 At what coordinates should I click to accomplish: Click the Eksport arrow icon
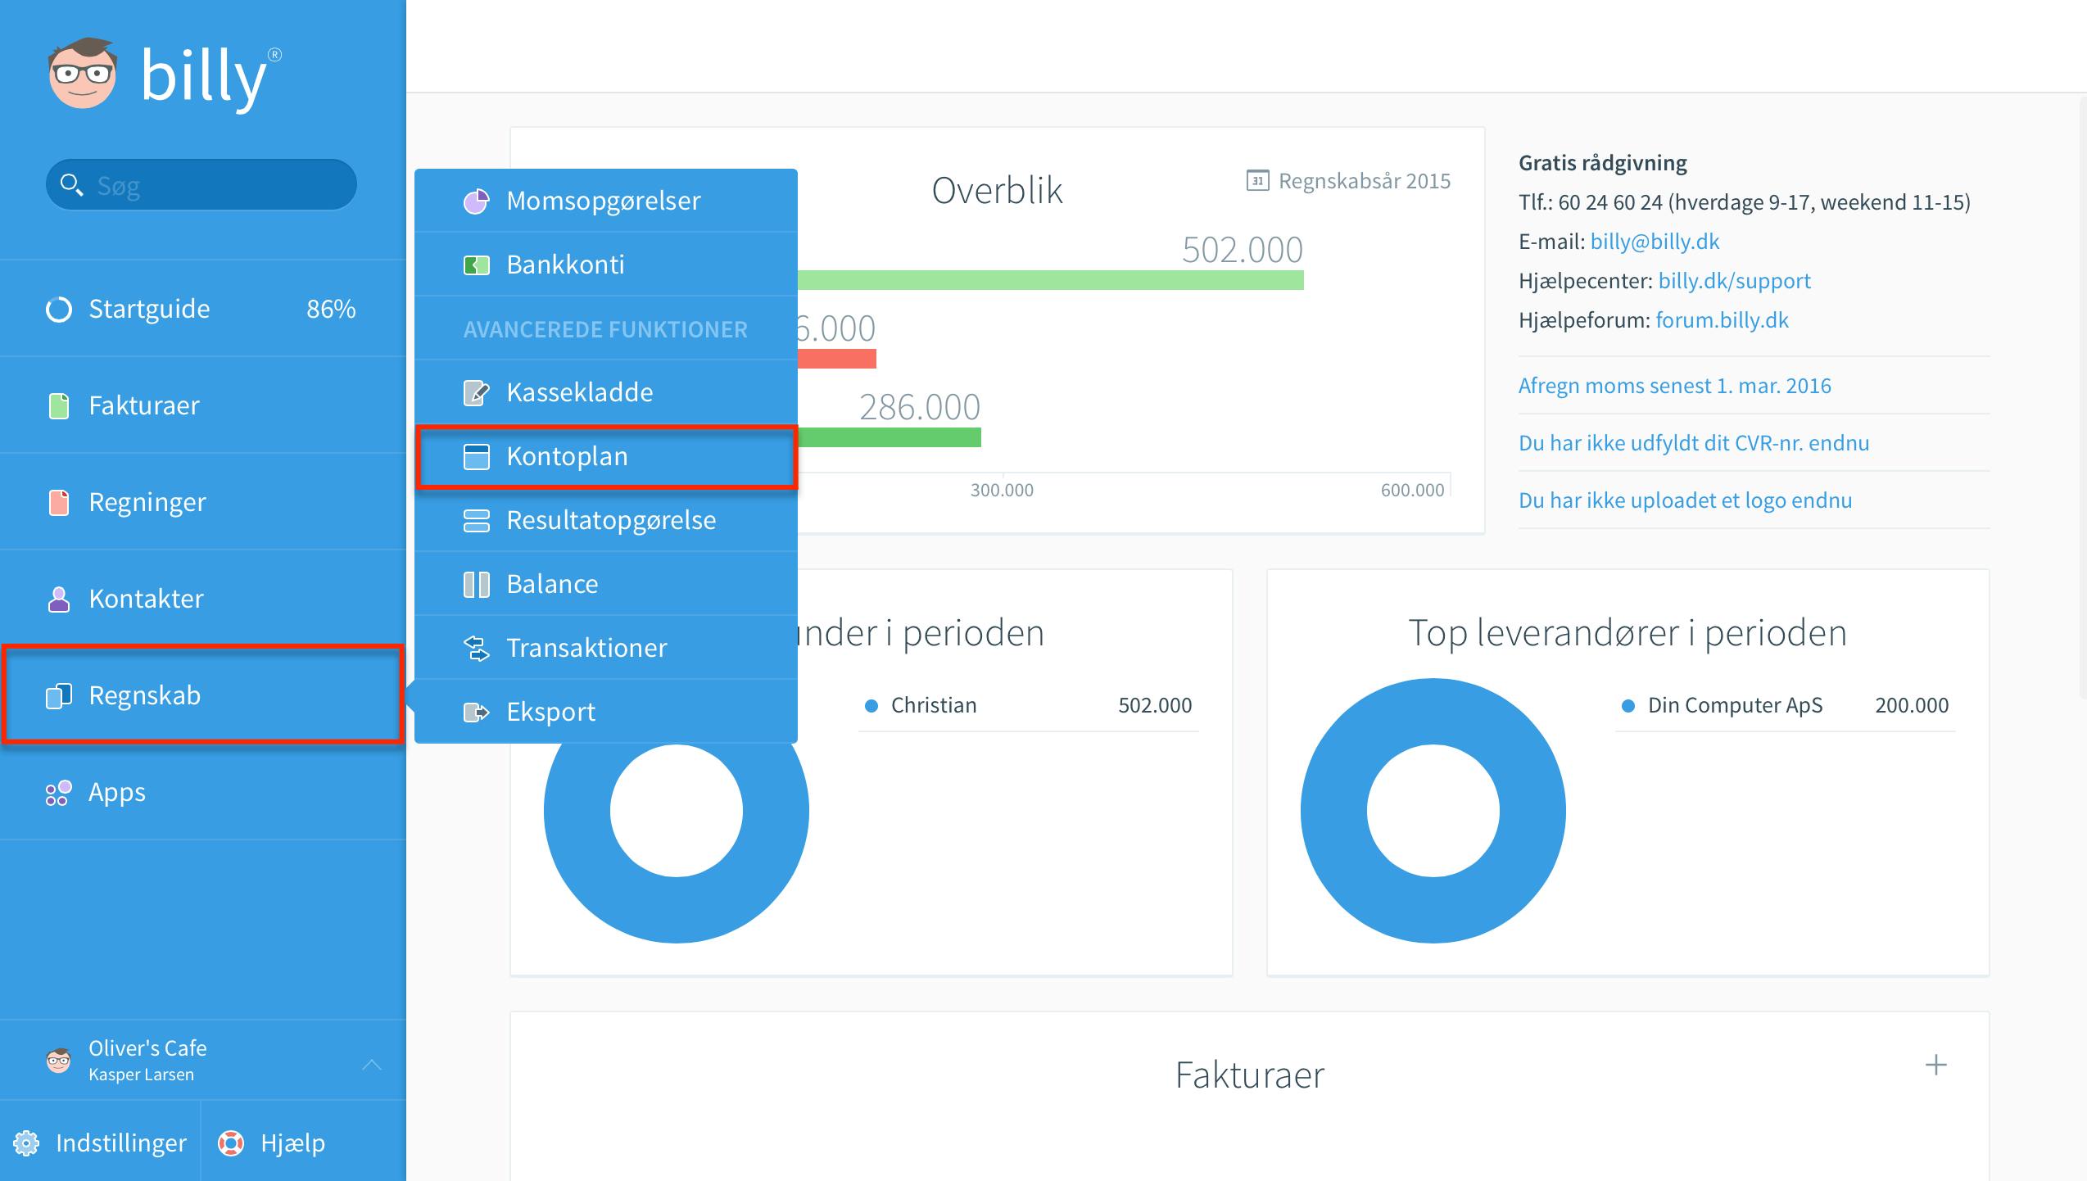477,712
